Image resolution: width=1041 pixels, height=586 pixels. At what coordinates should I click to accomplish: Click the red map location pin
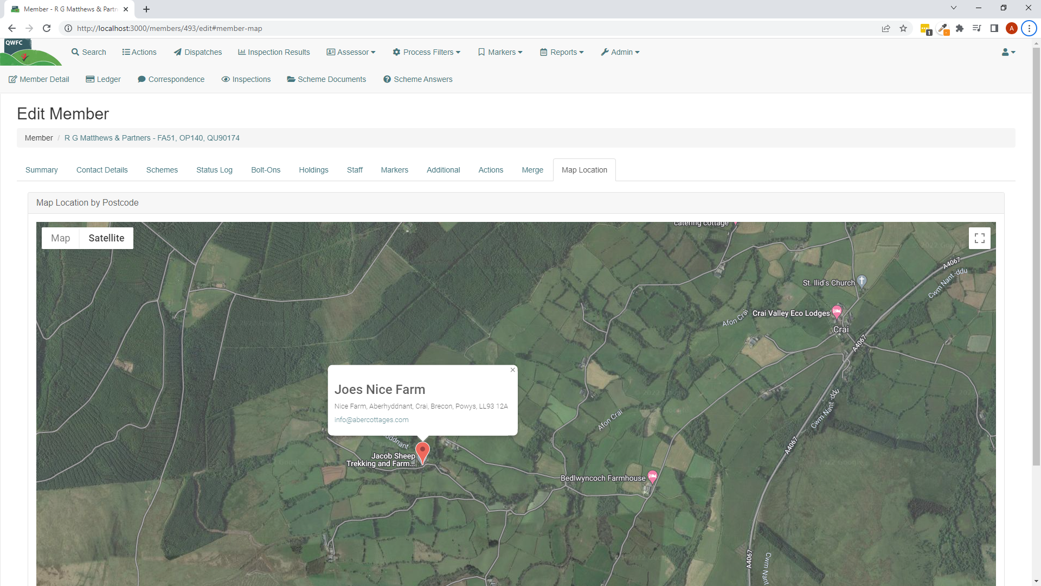click(x=422, y=451)
